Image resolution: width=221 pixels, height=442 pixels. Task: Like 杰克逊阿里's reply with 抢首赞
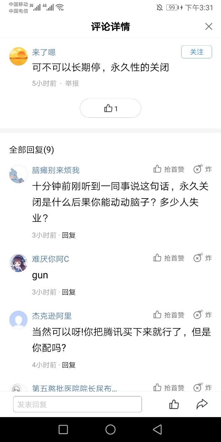point(158,315)
